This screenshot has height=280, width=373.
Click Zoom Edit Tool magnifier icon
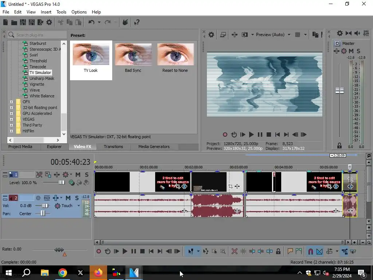pyautogui.click(x=223, y=252)
